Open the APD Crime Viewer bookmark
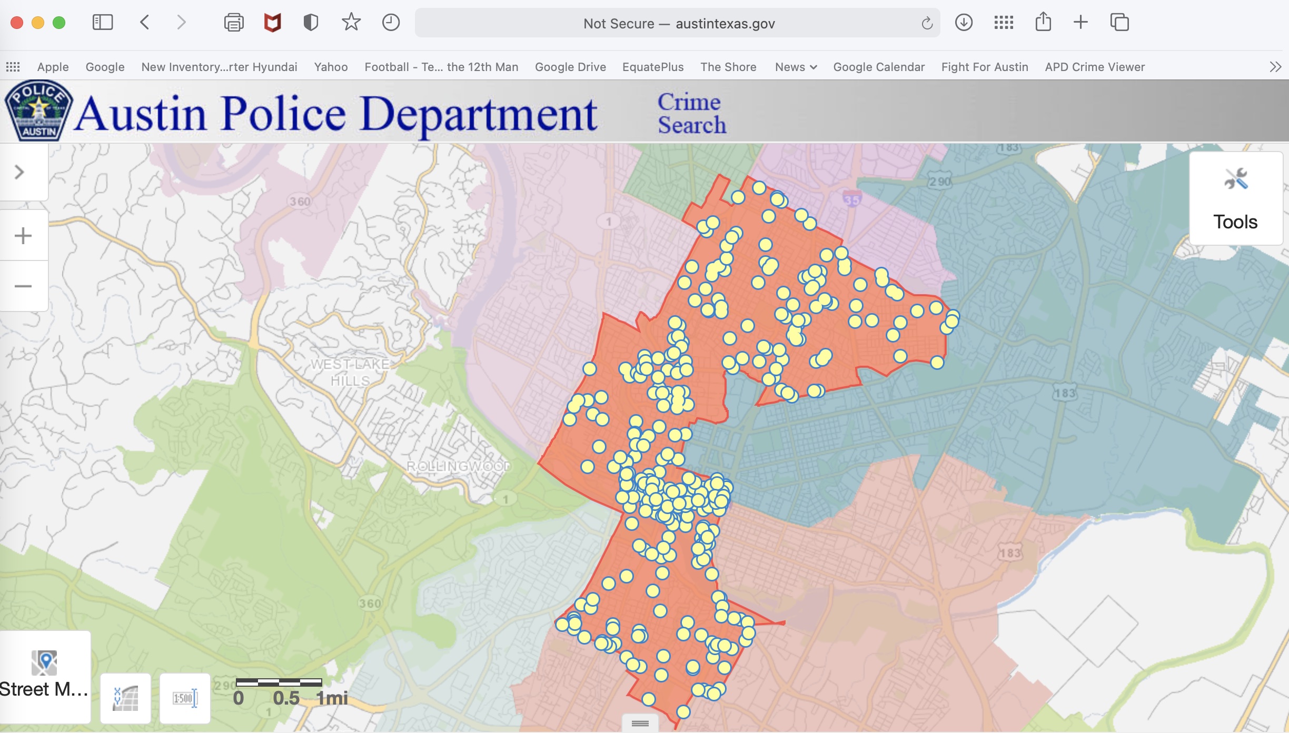This screenshot has height=733, width=1289. [x=1095, y=67]
